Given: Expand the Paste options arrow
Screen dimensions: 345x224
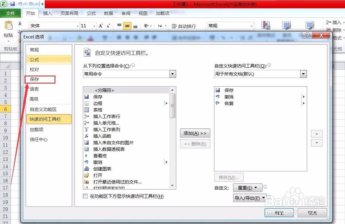Looking at the screenshot, I should click(9, 41).
